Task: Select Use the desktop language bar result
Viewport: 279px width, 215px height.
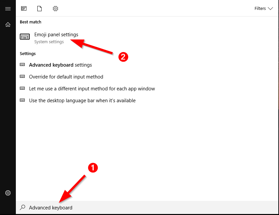Action: coord(82,101)
